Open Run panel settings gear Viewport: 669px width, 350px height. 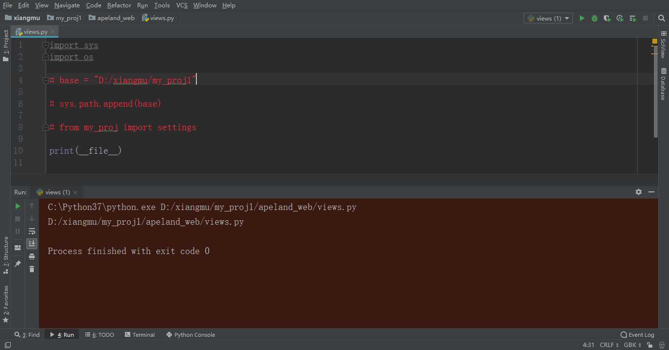pyautogui.click(x=639, y=192)
